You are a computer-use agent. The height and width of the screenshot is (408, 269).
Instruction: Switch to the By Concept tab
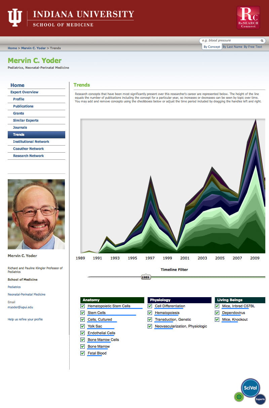(x=212, y=47)
